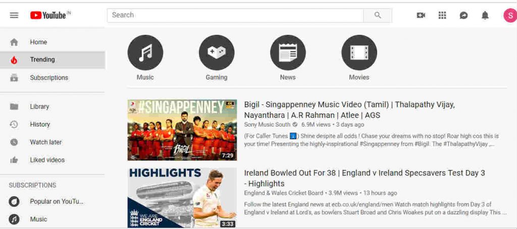Open Ireland Bowled Out For 38 video title
This screenshot has width=517, height=229.
pos(365,178)
